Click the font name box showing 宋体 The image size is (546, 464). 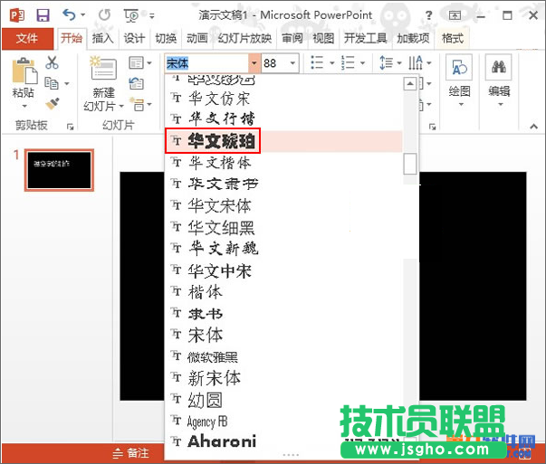coord(207,63)
